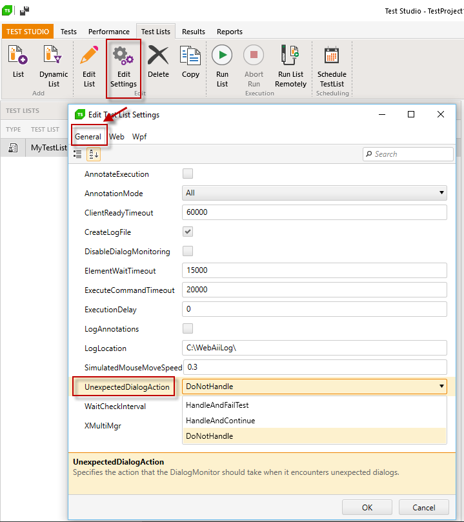
Task: Click TEST LIST column header
Action: click(x=45, y=129)
